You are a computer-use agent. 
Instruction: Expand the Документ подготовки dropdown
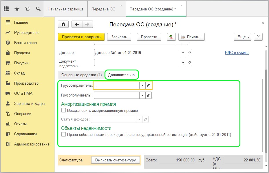coord(183,63)
